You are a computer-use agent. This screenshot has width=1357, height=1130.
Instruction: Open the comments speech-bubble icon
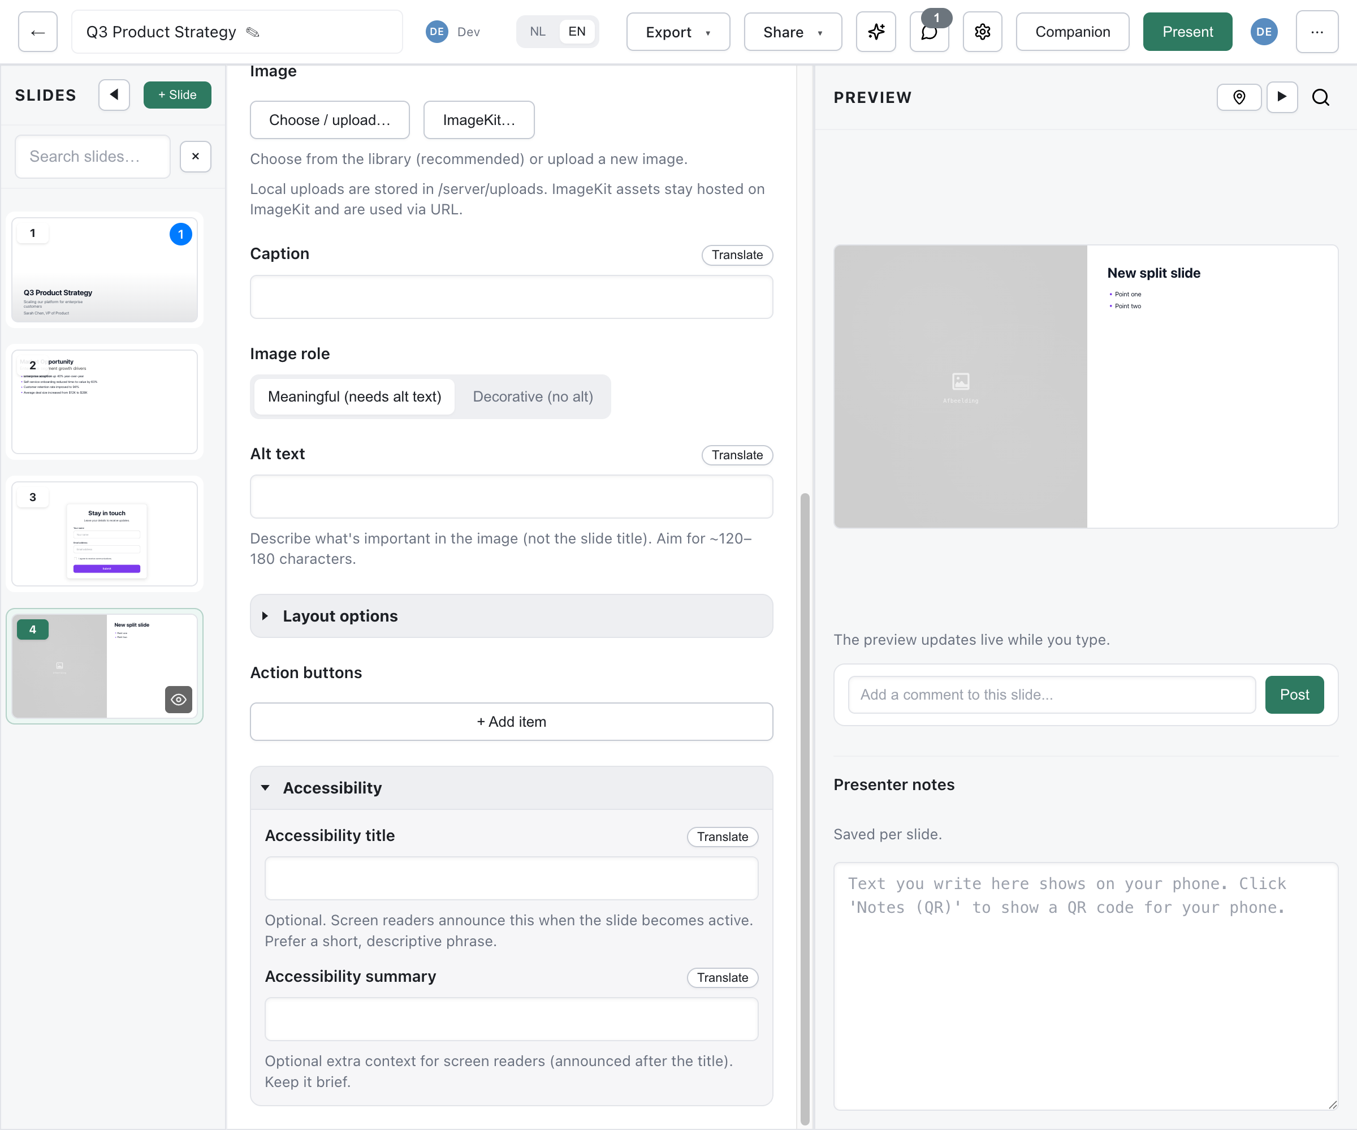[929, 32]
